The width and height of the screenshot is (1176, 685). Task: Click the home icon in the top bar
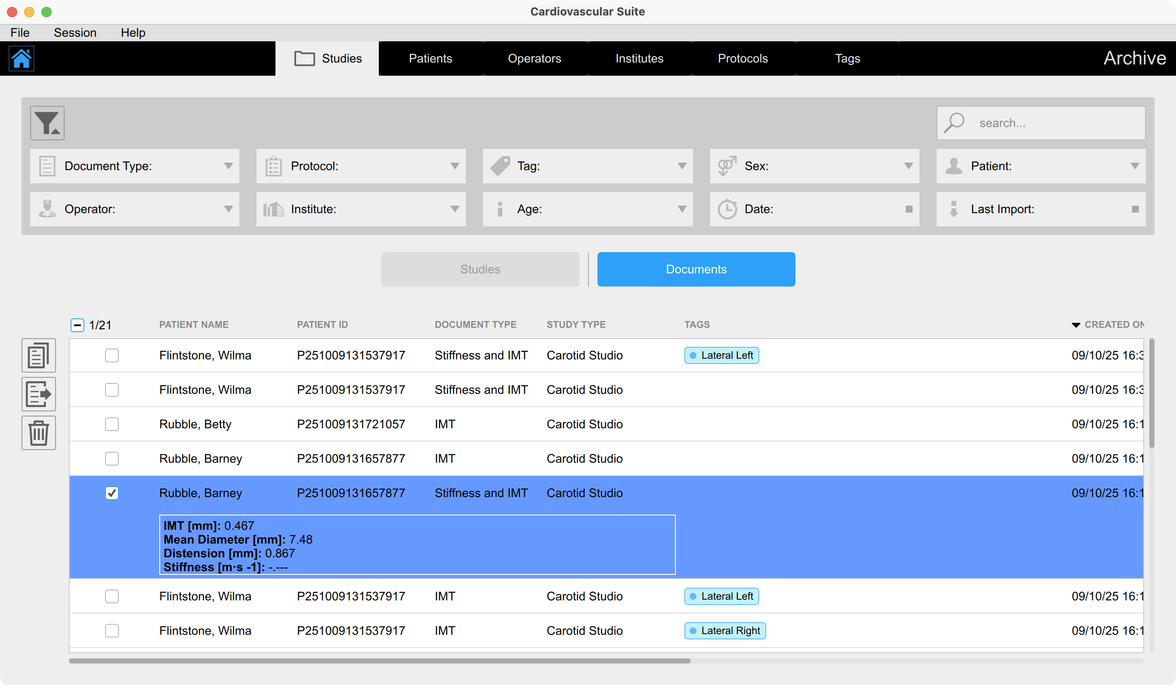pos(22,59)
